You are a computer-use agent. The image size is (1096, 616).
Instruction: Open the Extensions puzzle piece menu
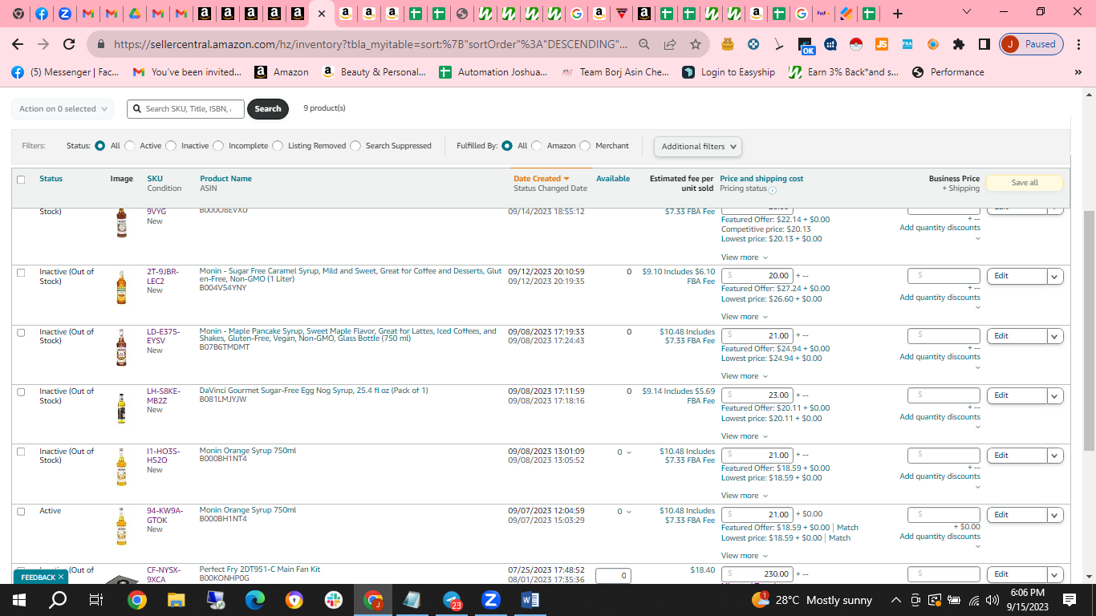(x=959, y=44)
